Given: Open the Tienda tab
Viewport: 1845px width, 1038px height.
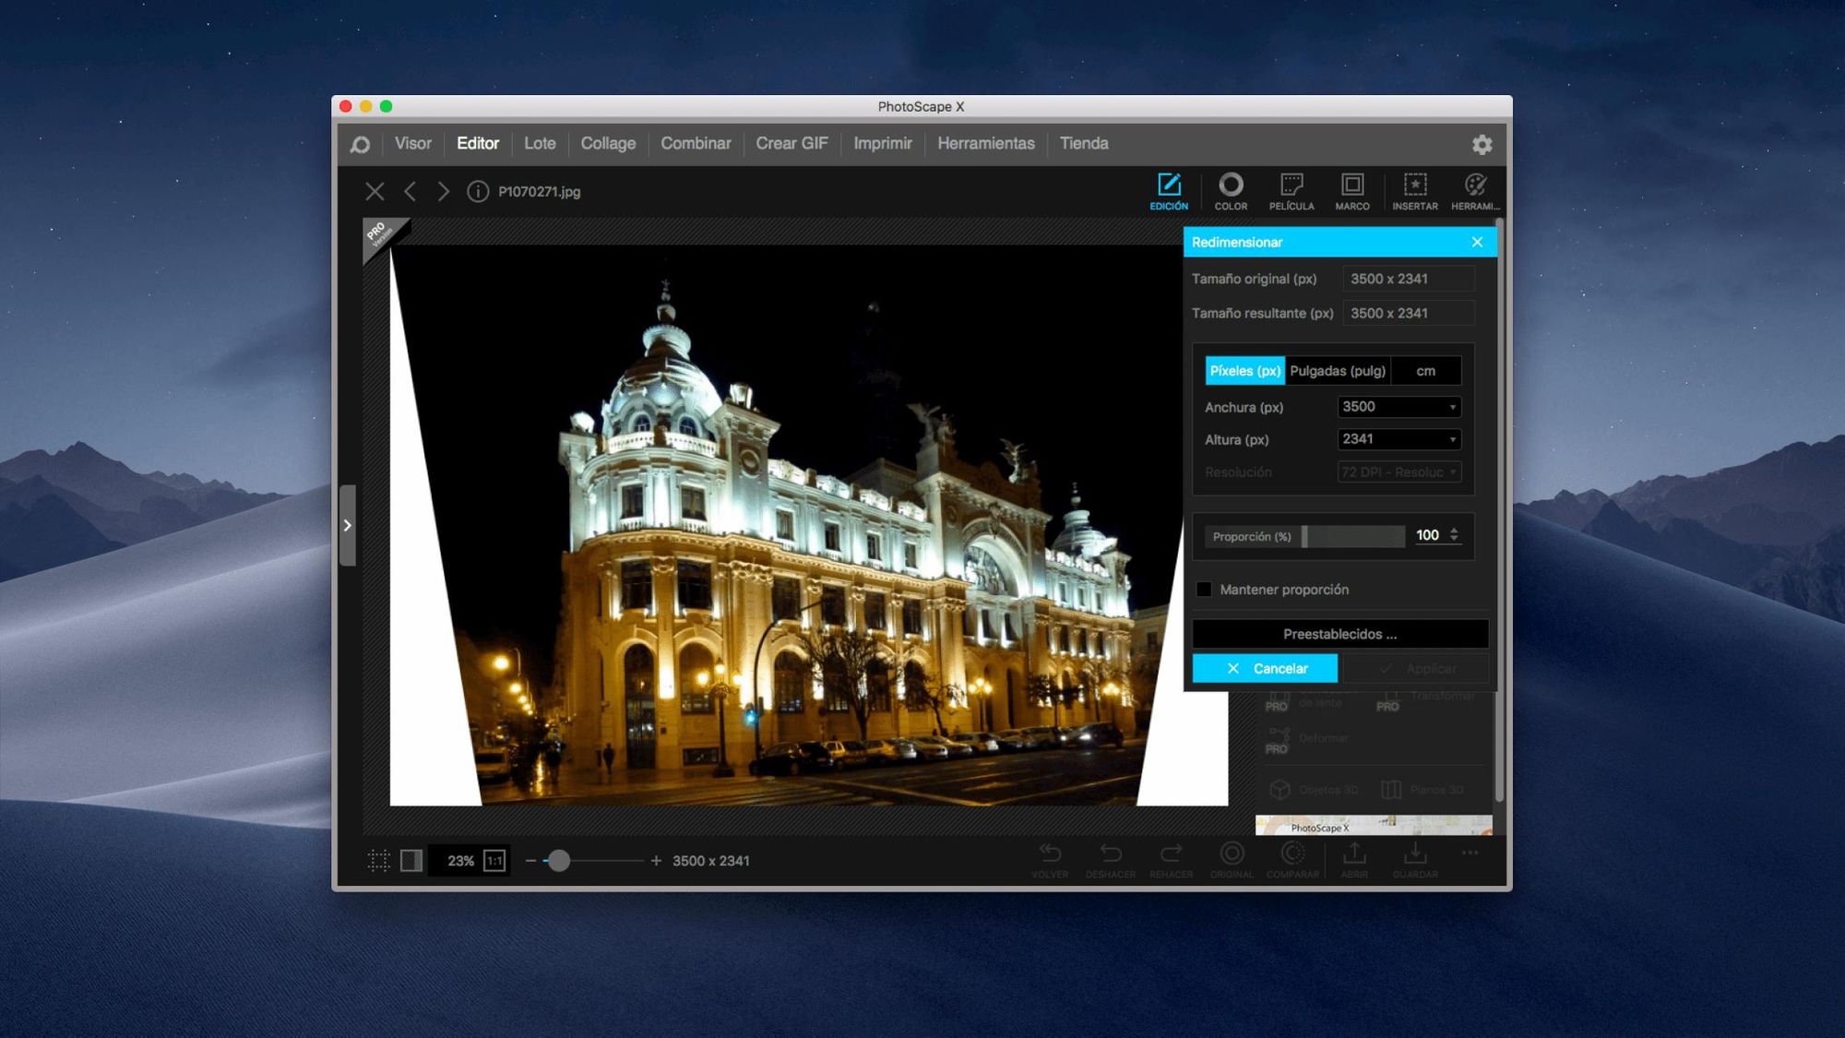Looking at the screenshot, I should [1084, 144].
